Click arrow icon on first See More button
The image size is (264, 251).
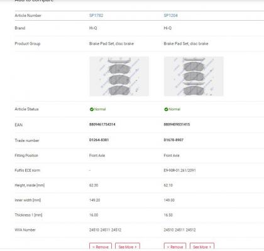pos(136,247)
